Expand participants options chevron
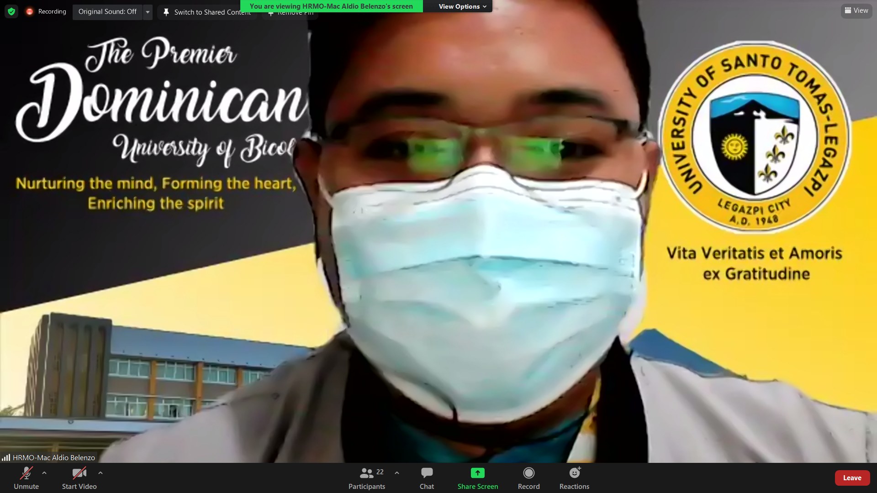Screen dimensions: 877x493 tap(397, 473)
